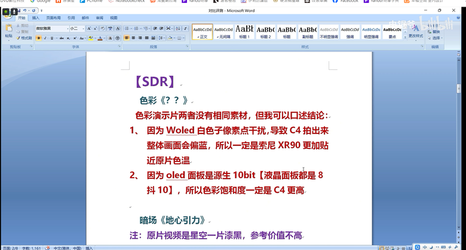Switch to the 视图 (View) tab
This screenshot has height=250, width=466.
114,18
